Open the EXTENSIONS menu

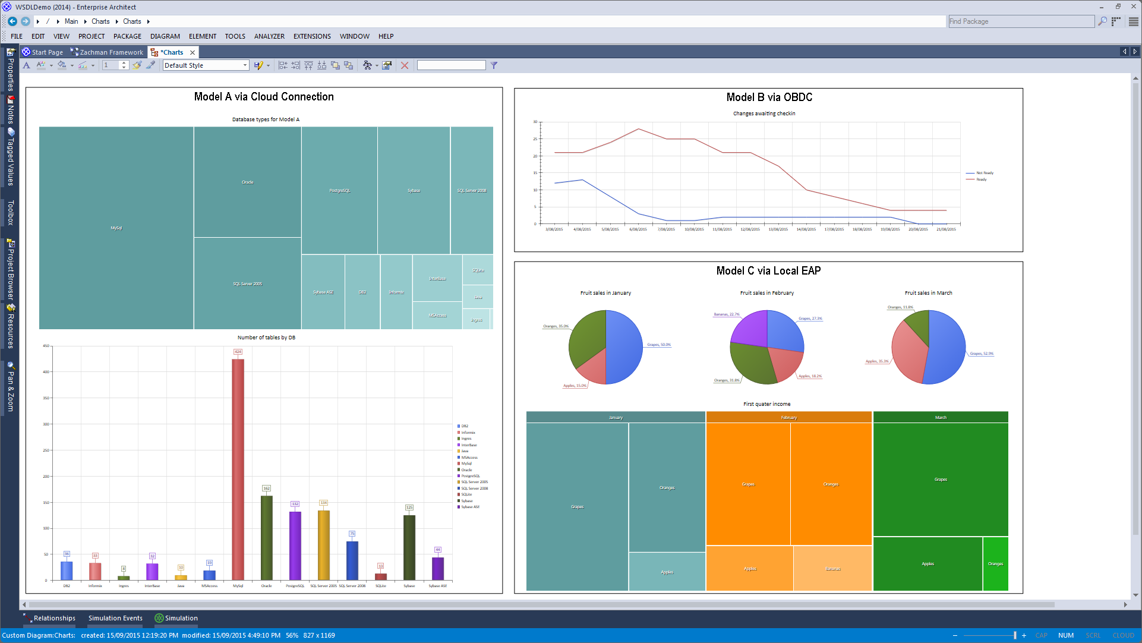(x=312, y=36)
